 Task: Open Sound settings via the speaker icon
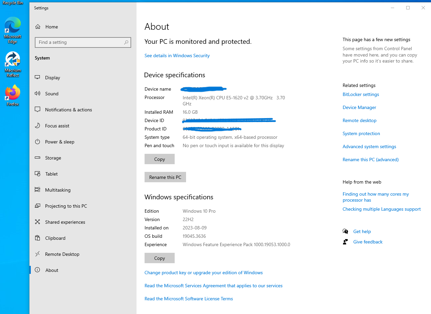point(37,93)
